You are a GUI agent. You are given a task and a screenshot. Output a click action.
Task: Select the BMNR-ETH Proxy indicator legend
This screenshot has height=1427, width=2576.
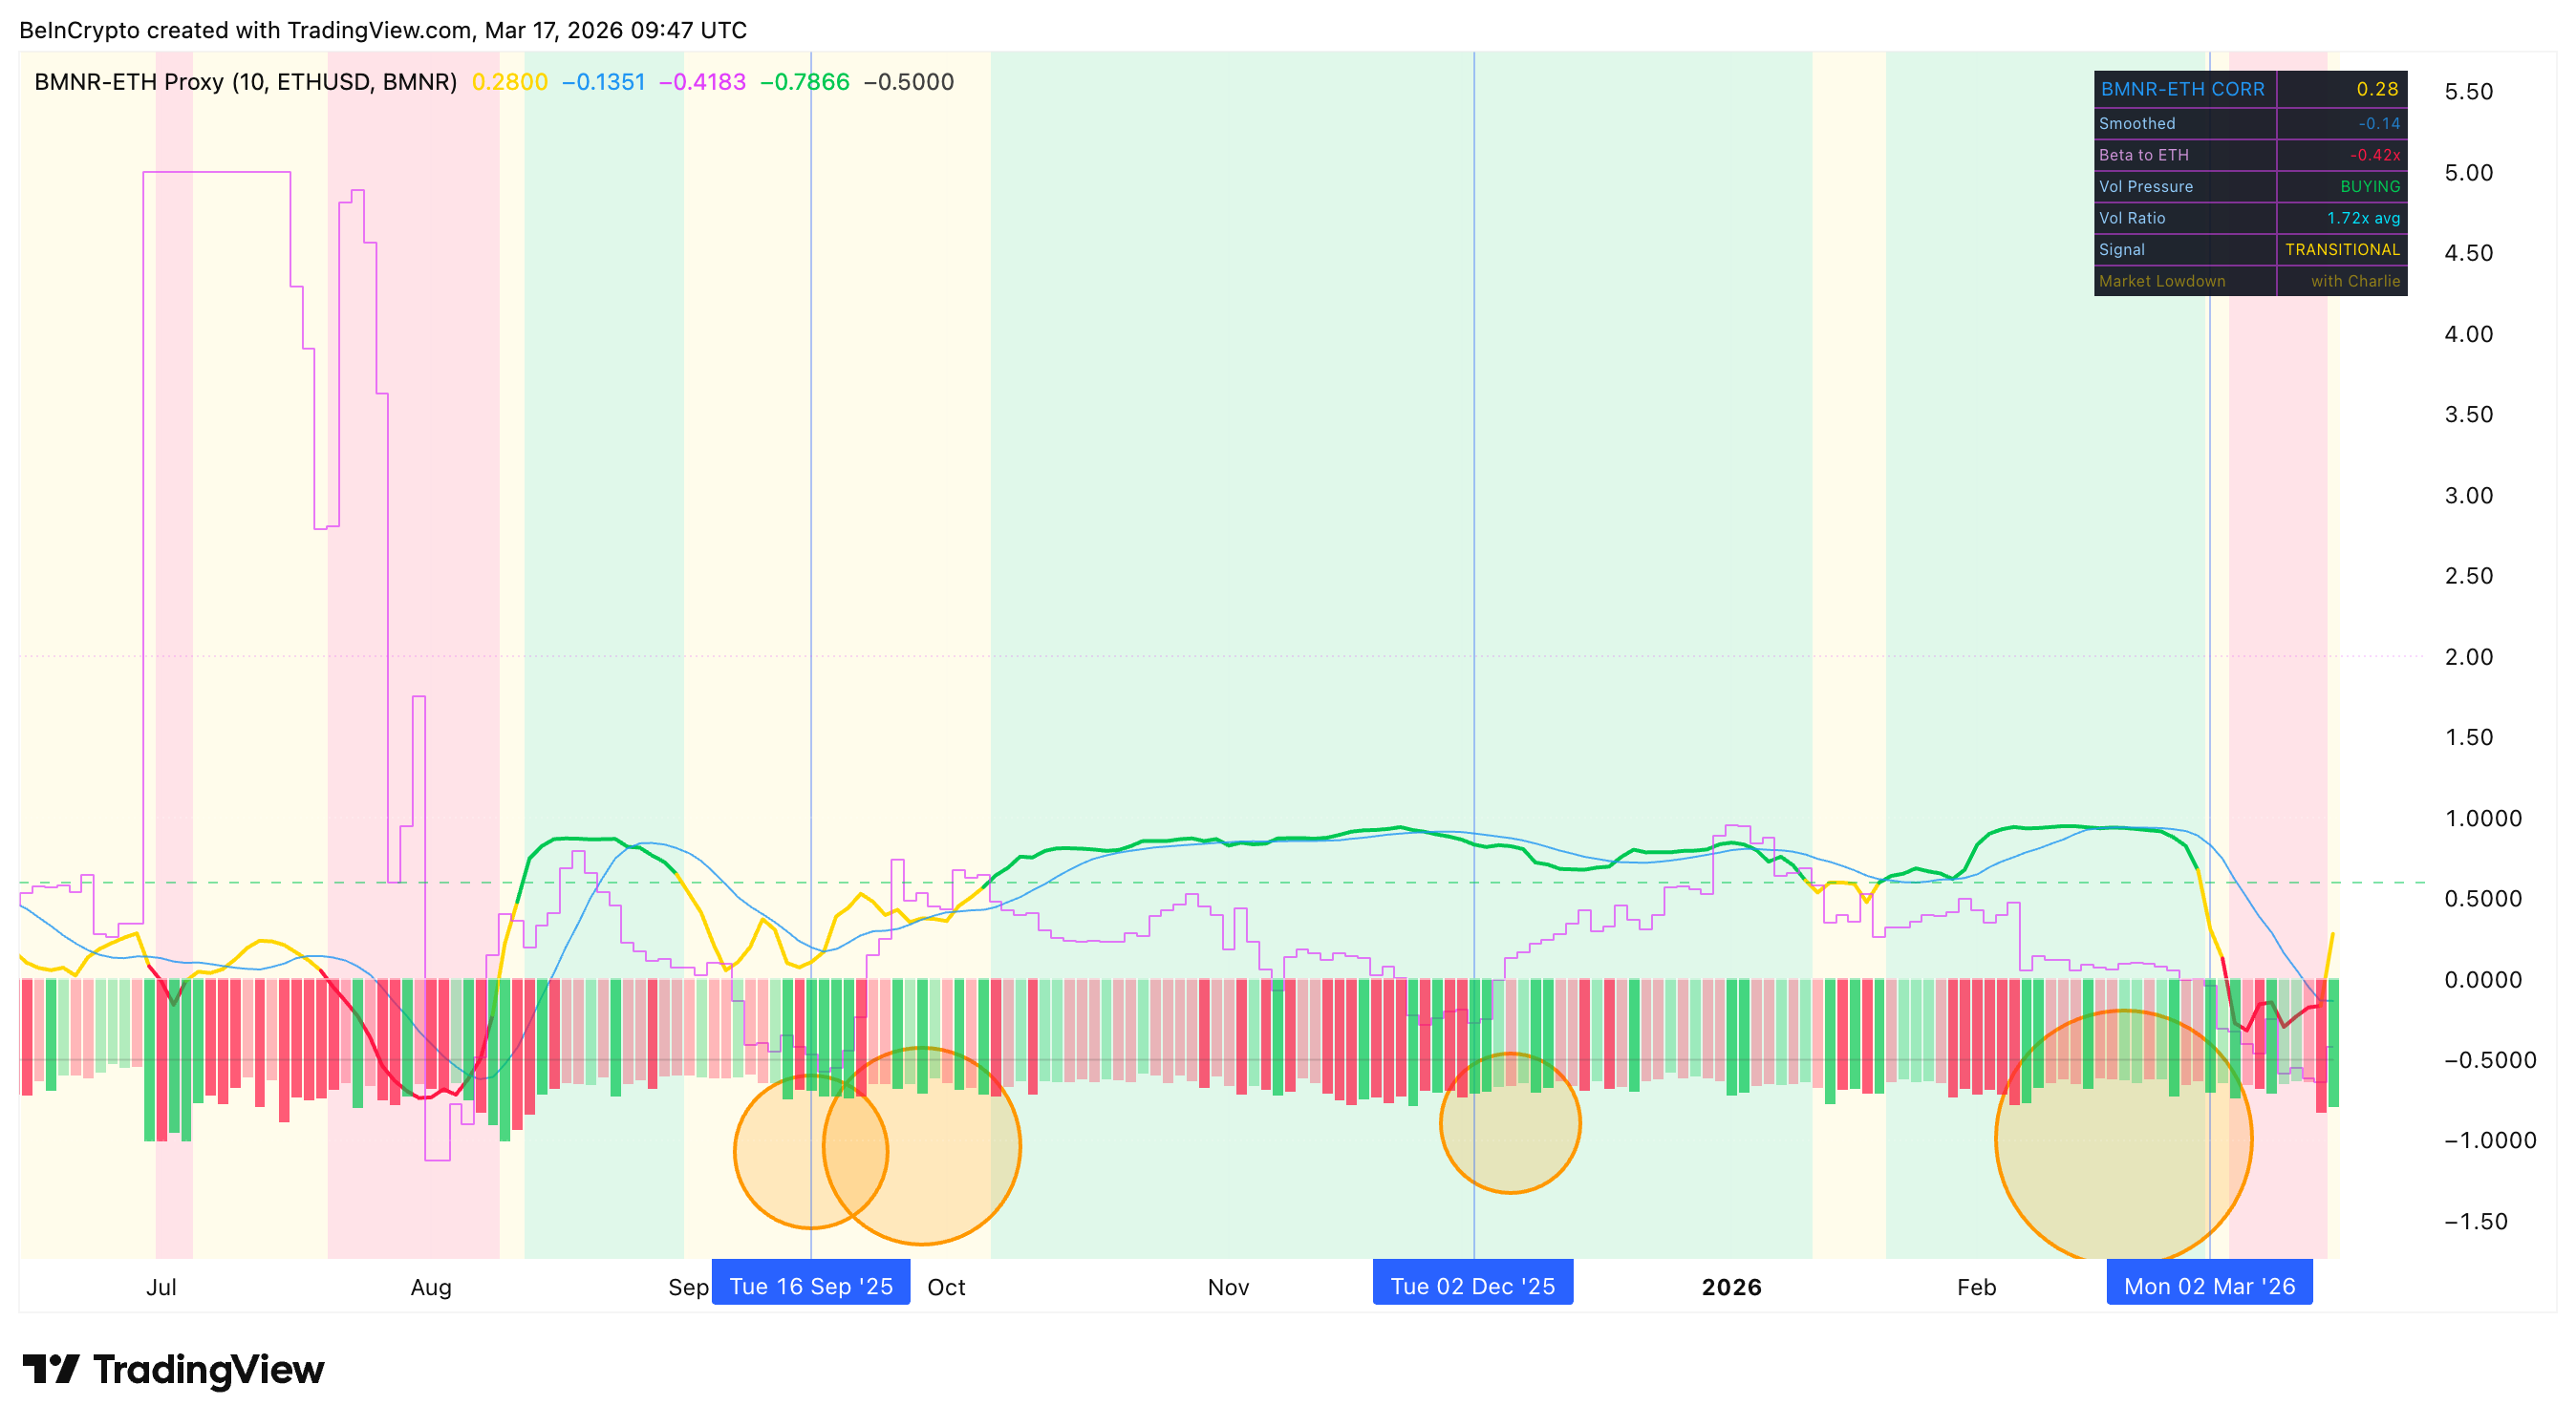[244, 84]
